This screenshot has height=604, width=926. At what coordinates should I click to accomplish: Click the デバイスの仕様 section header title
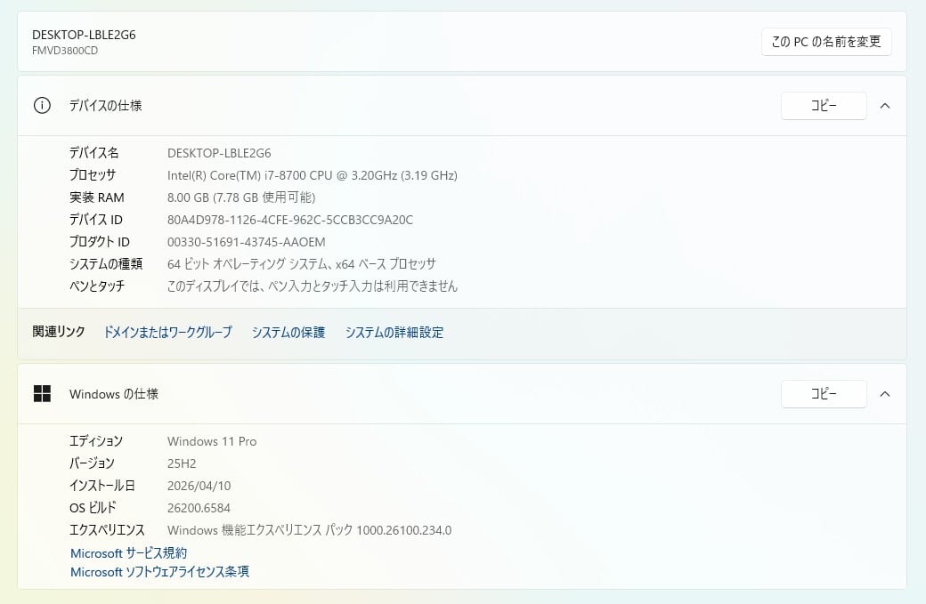[x=105, y=106]
